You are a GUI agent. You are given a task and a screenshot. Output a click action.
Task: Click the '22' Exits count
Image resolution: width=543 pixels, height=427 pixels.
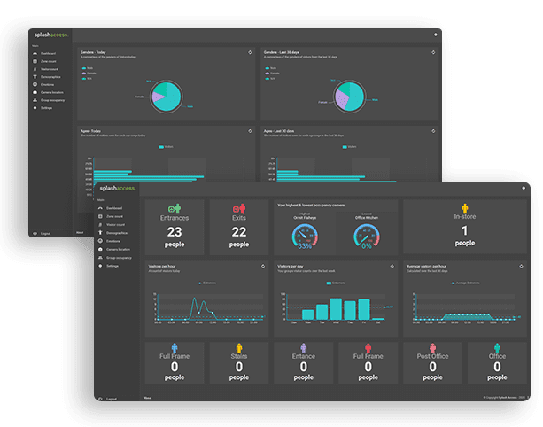click(x=239, y=232)
